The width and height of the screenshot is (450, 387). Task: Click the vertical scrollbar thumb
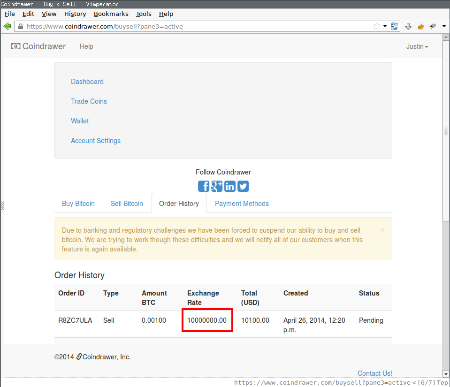tap(446, 130)
